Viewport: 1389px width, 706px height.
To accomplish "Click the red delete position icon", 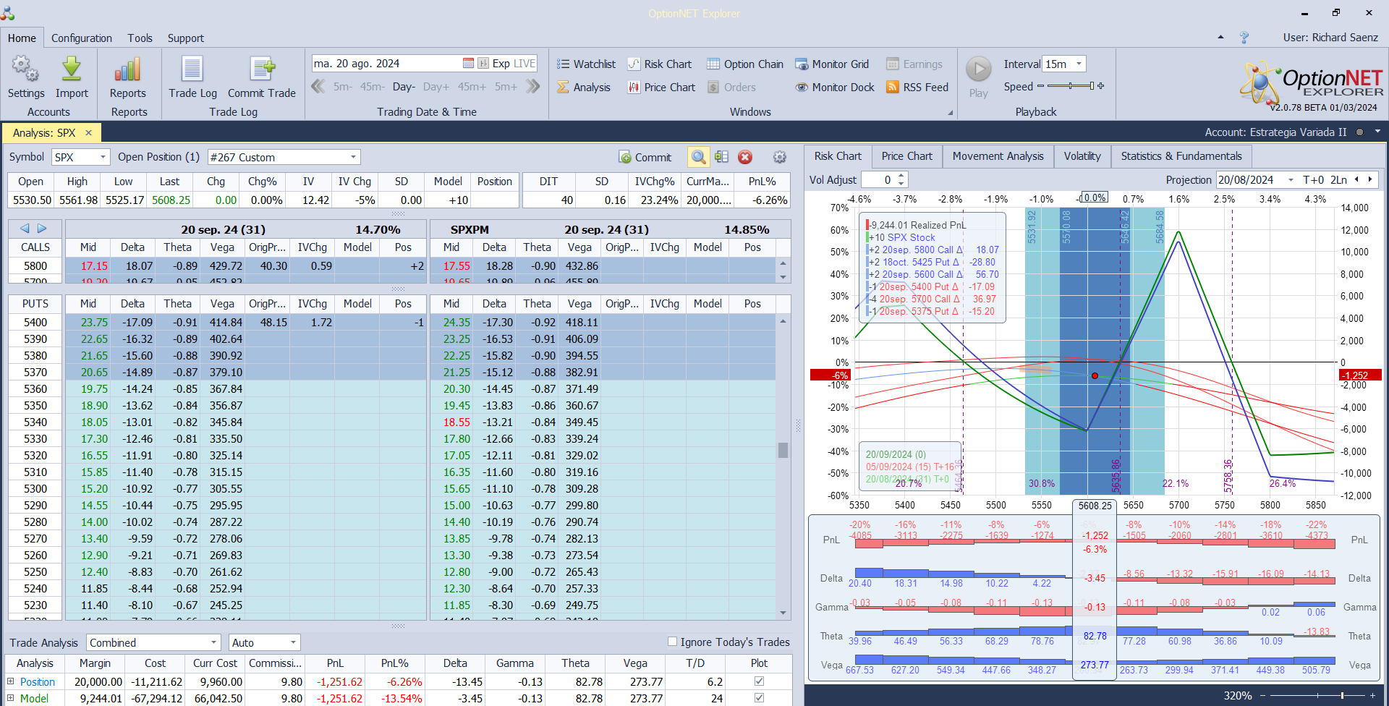I will tap(745, 157).
